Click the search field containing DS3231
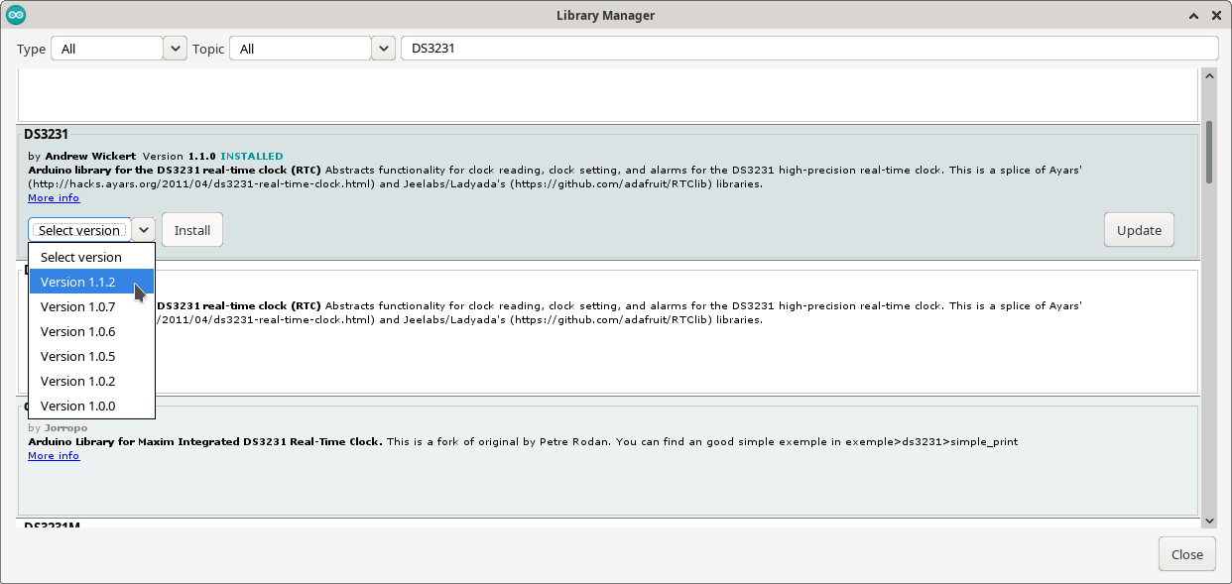1232x584 pixels. (x=809, y=49)
